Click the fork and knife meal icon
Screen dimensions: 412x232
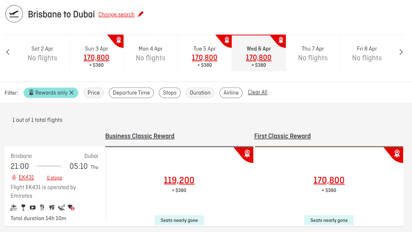[x=42, y=208]
